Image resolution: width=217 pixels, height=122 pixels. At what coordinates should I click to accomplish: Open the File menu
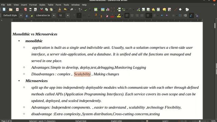(x=3, y=5)
